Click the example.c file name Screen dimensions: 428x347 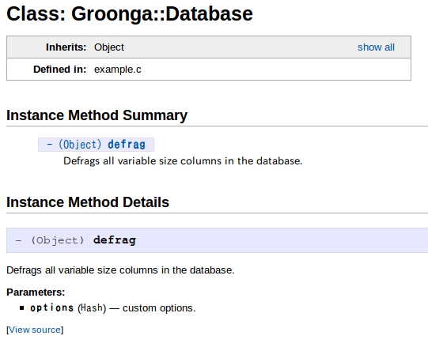coord(118,70)
